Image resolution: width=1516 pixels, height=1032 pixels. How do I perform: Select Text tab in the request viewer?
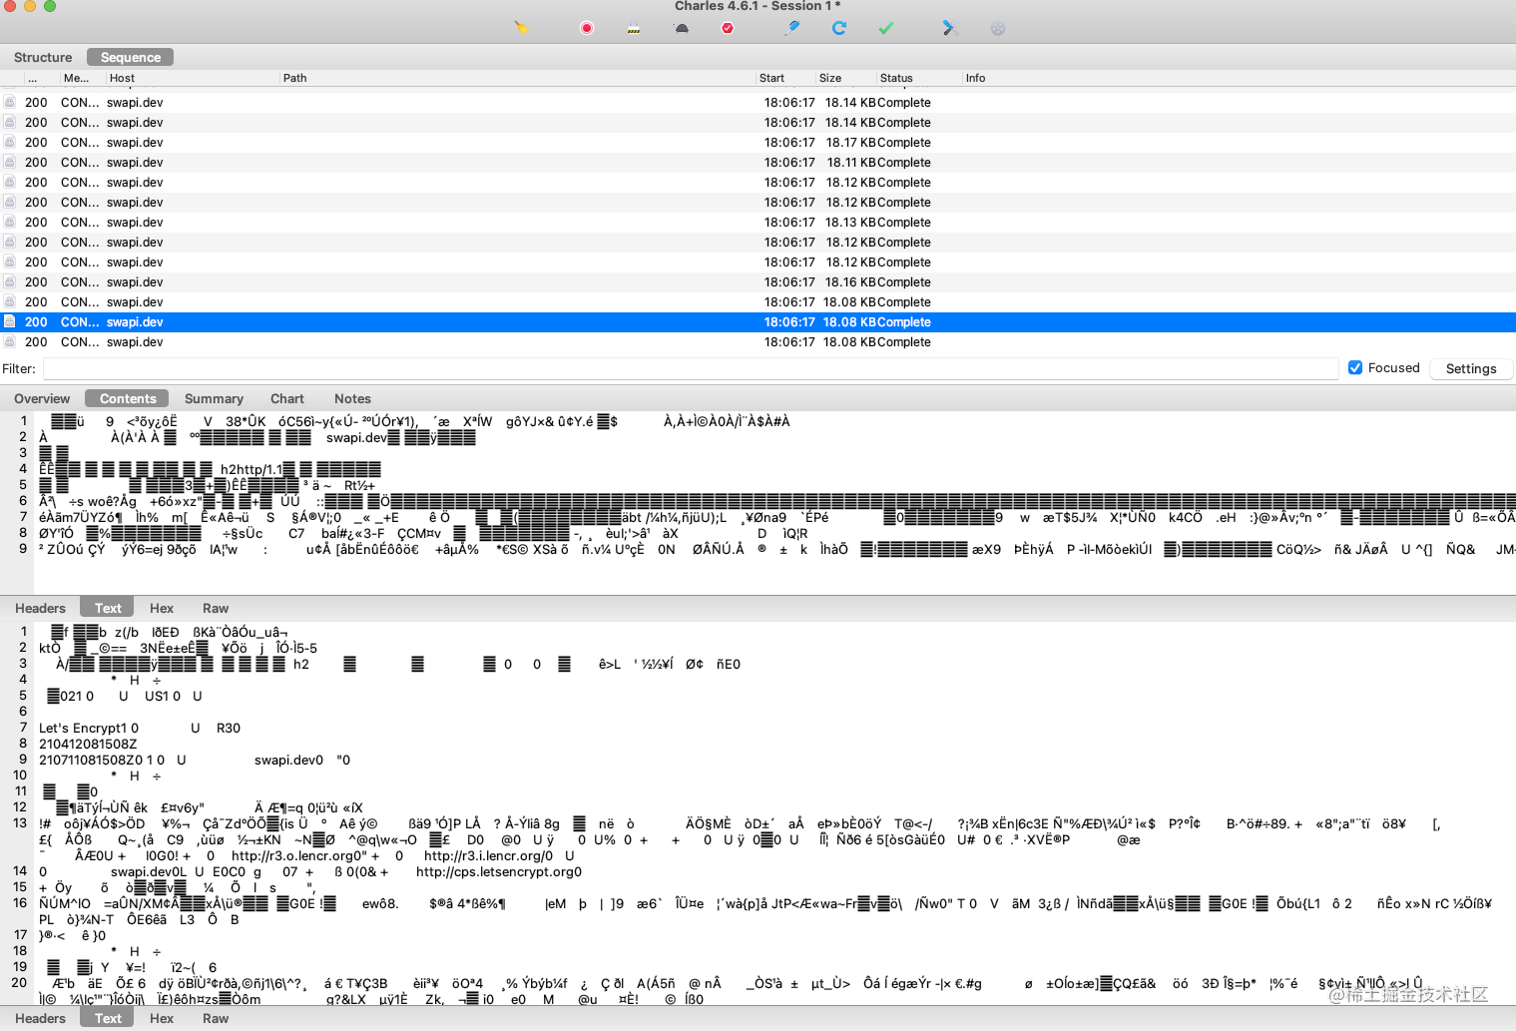[x=108, y=608]
